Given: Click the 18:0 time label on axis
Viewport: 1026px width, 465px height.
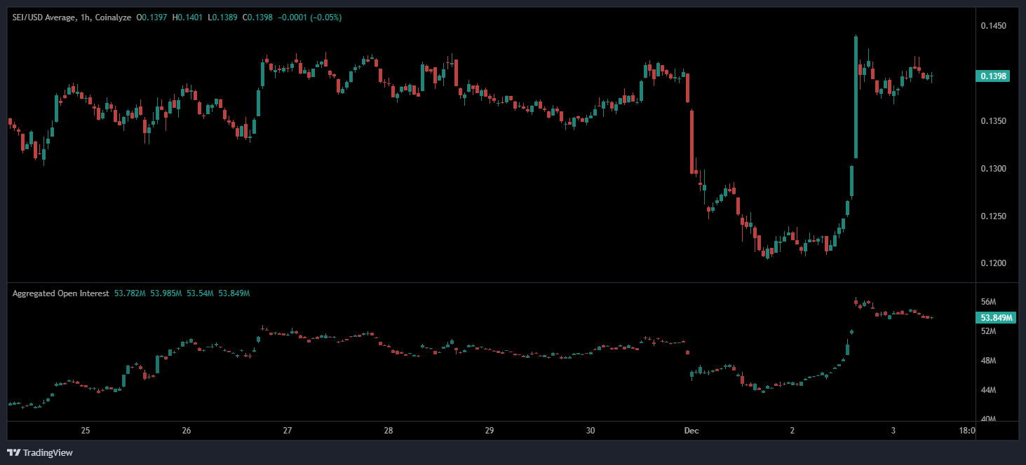Looking at the screenshot, I should tap(966, 431).
